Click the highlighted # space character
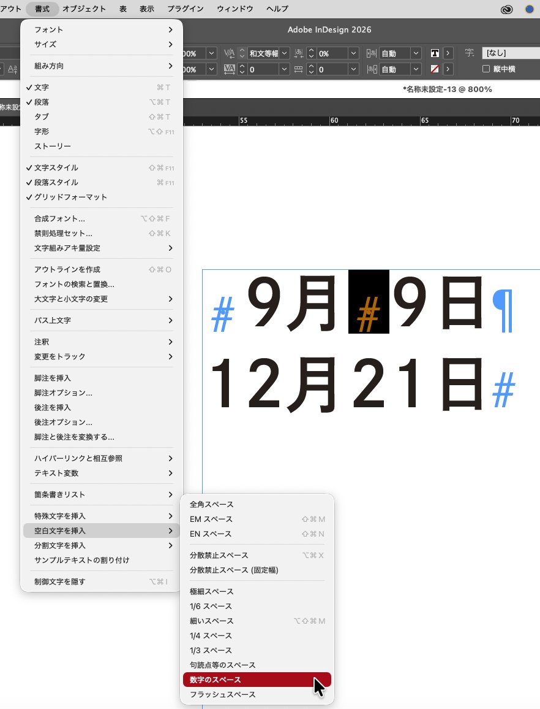 point(369,302)
